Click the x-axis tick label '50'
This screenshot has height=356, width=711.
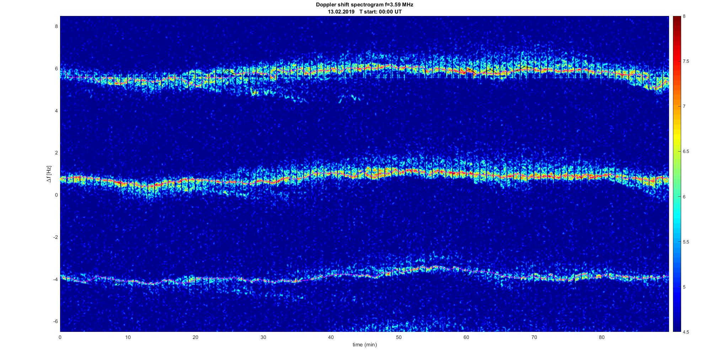pyautogui.click(x=399, y=338)
